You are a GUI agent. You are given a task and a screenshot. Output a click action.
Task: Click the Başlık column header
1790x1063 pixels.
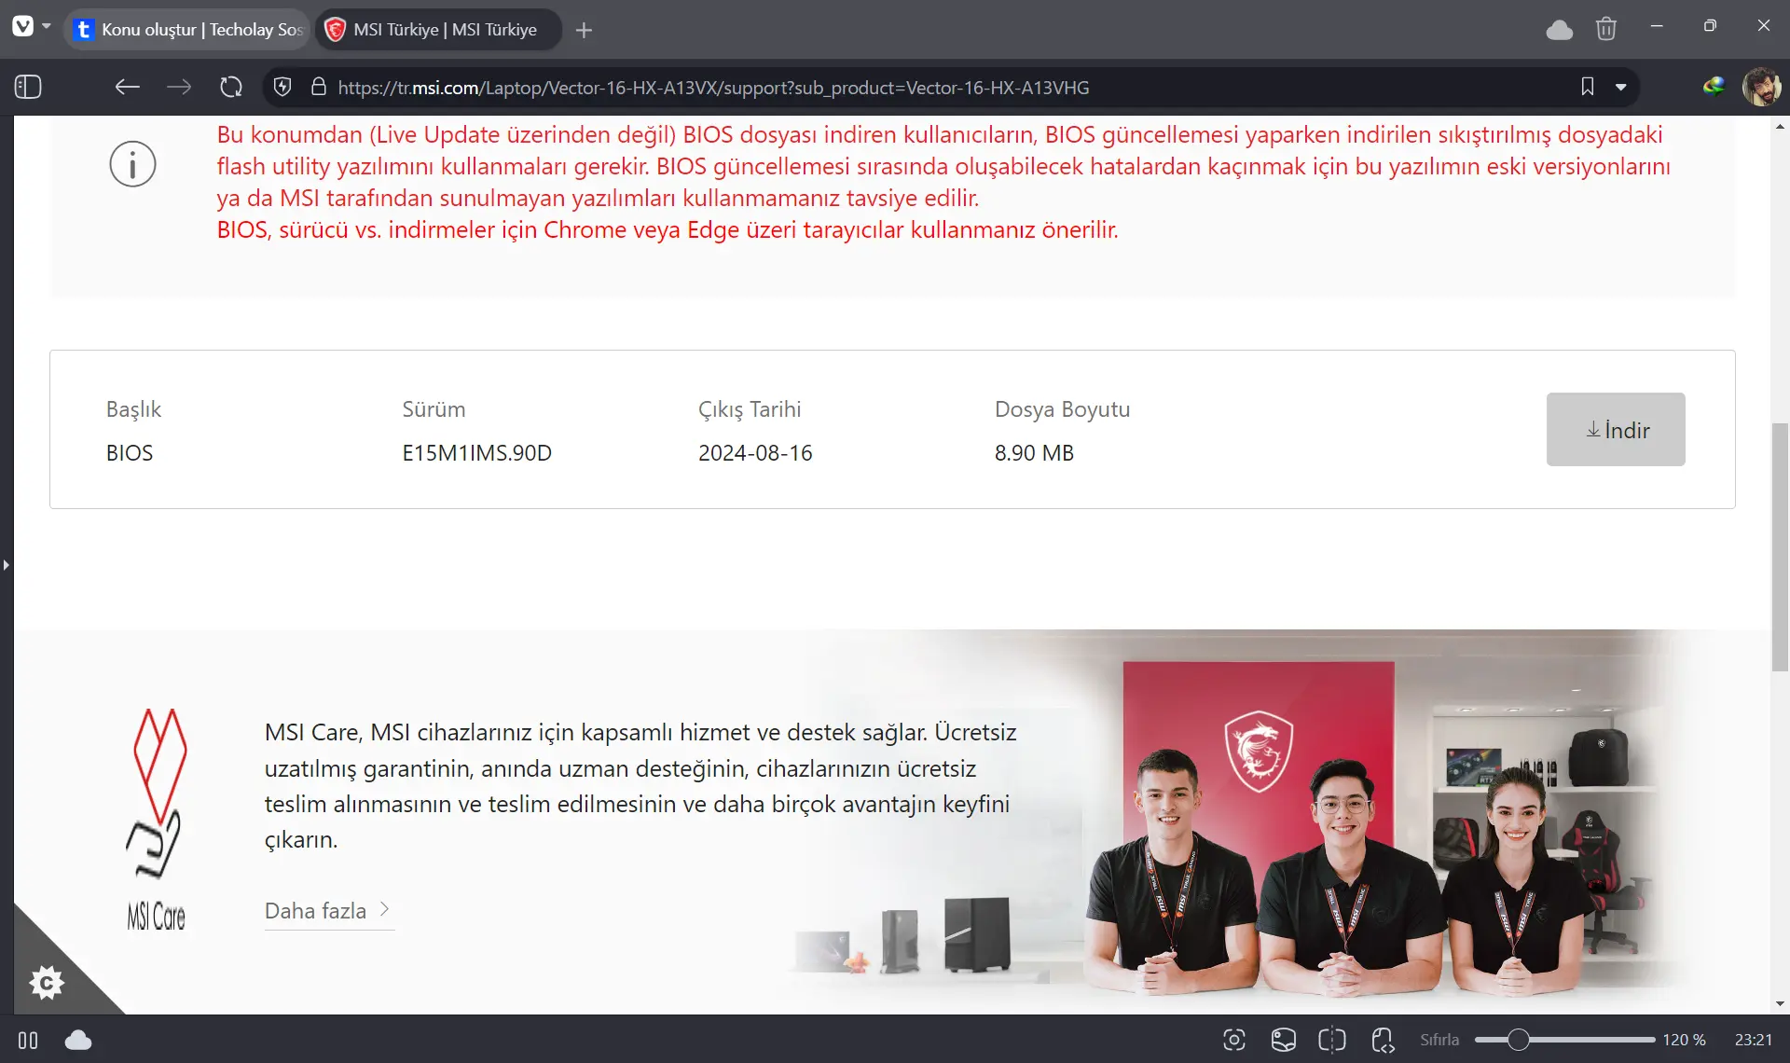pyautogui.click(x=133, y=409)
